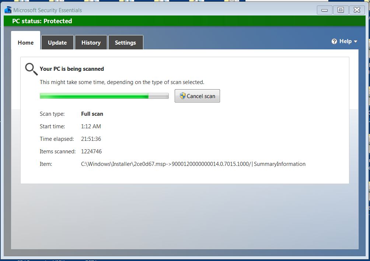This screenshot has width=370, height=261.
Task: Click the Microsoft Security Essentials window title
Action: click(x=48, y=10)
